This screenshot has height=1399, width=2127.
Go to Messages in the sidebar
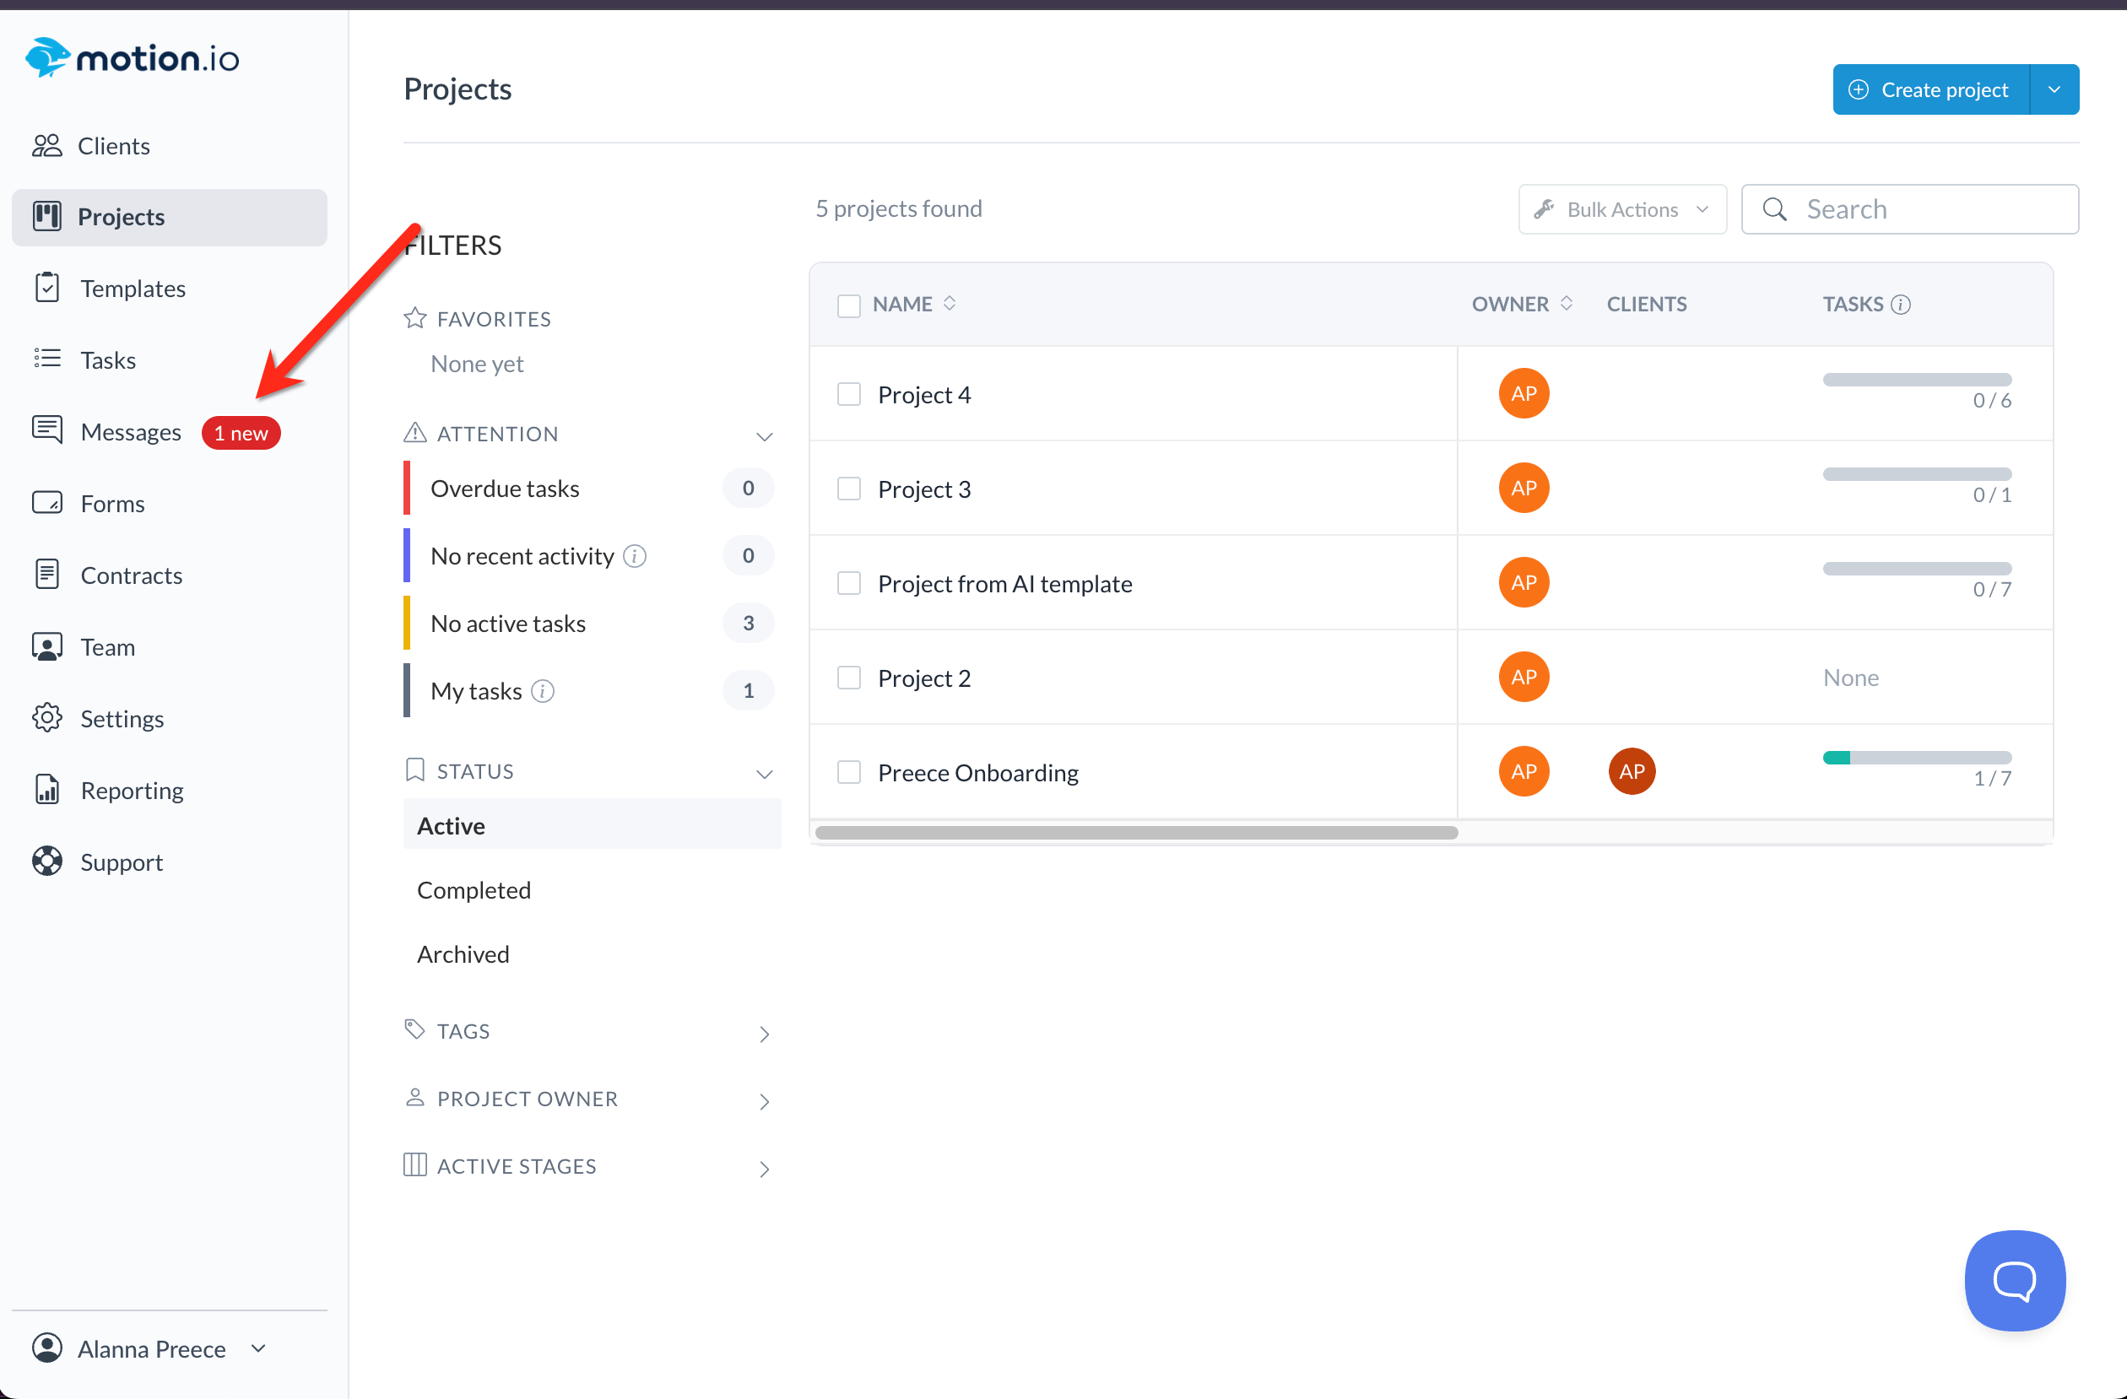[x=131, y=432]
